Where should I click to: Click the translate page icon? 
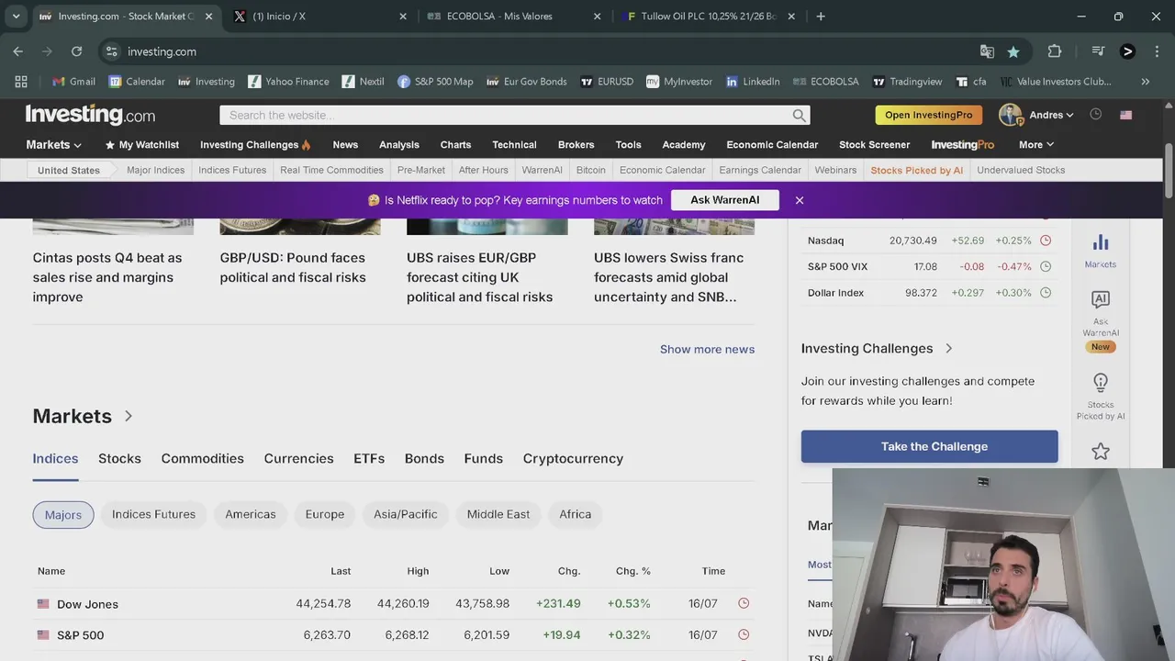pos(987,51)
